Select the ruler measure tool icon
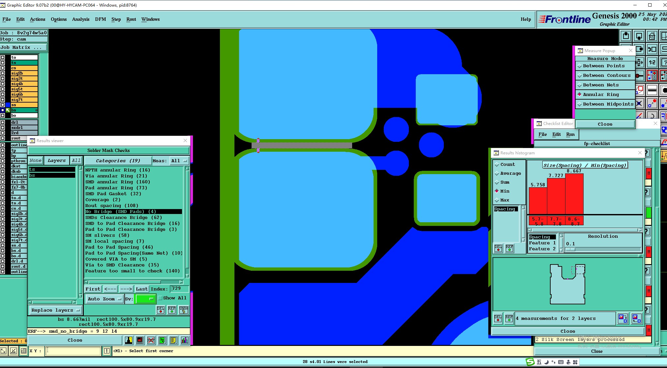Image resolution: width=667 pixels, height=368 pixels. coord(652,89)
